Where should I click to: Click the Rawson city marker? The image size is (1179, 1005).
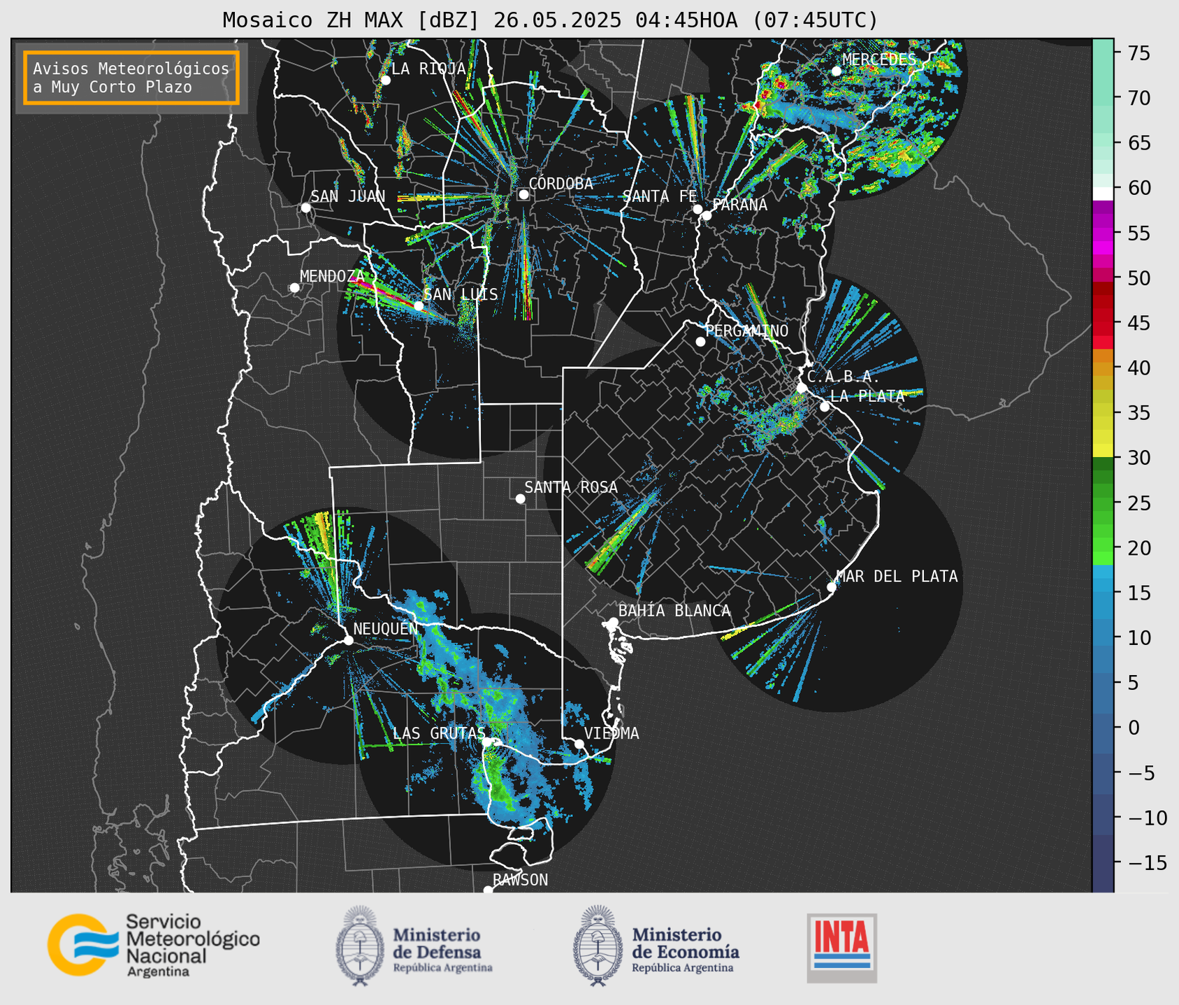click(488, 890)
